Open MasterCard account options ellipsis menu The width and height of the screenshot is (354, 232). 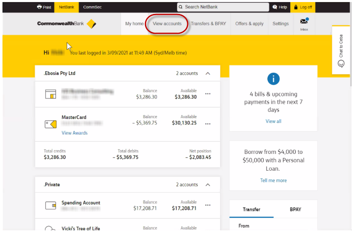[x=208, y=123]
